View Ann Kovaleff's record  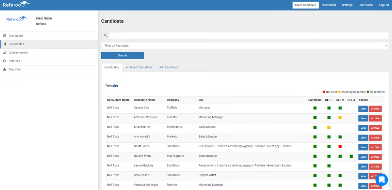(x=363, y=138)
